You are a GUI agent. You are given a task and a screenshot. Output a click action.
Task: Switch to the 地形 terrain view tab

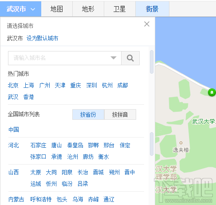tap(88, 9)
